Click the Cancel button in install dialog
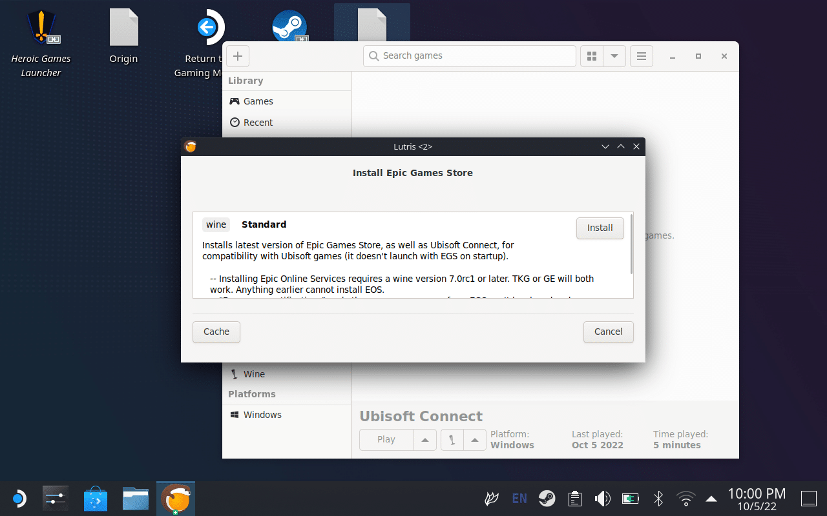 pyautogui.click(x=608, y=332)
